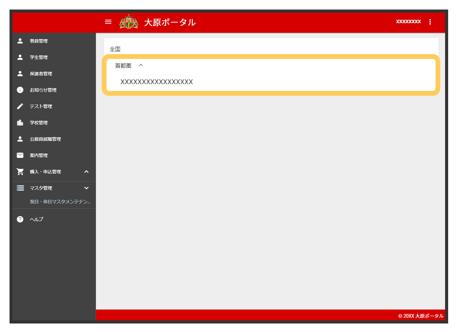Click the 公務員就職管理 person icon

(x=20, y=139)
